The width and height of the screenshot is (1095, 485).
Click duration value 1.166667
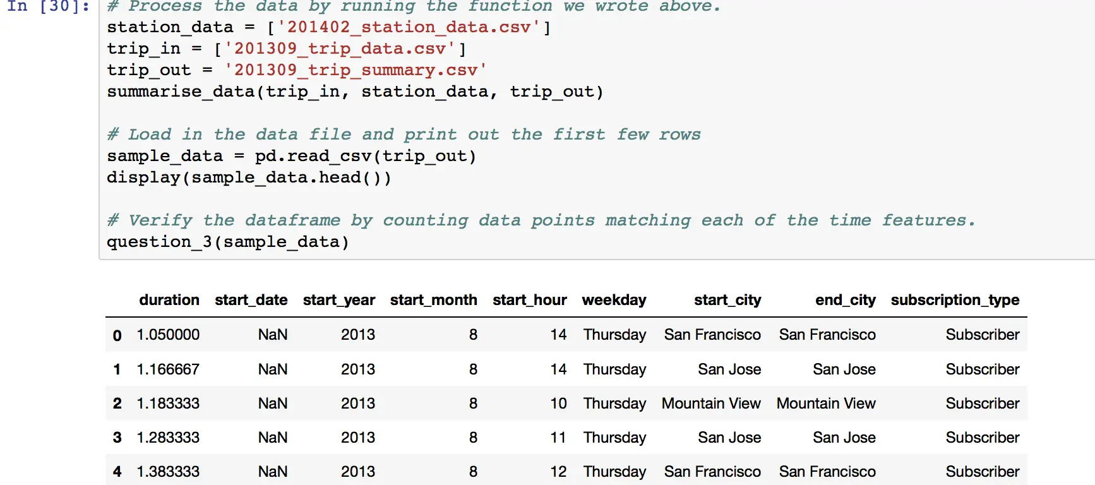point(168,369)
